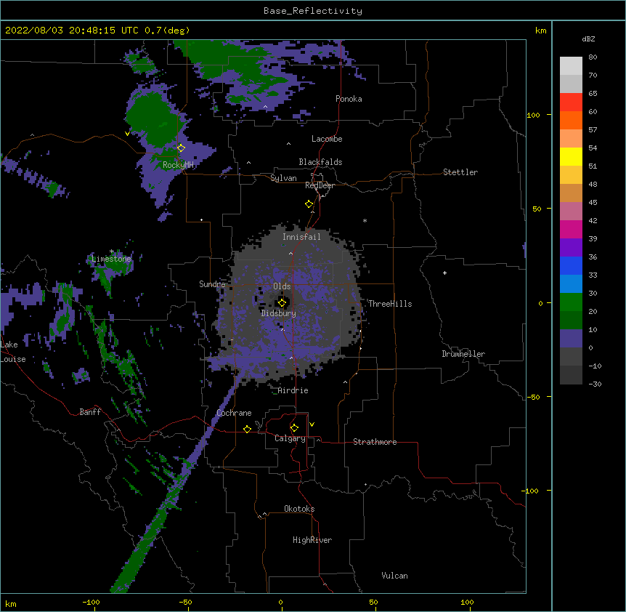The height and width of the screenshot is (612, 626).
Task: Click the yellow diamond marker above RockyMH
Action: tap(181, 148)
